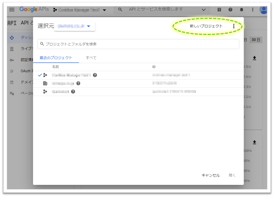
Task: Click the 新しいプロジェクト button
Action: (206, 26)
